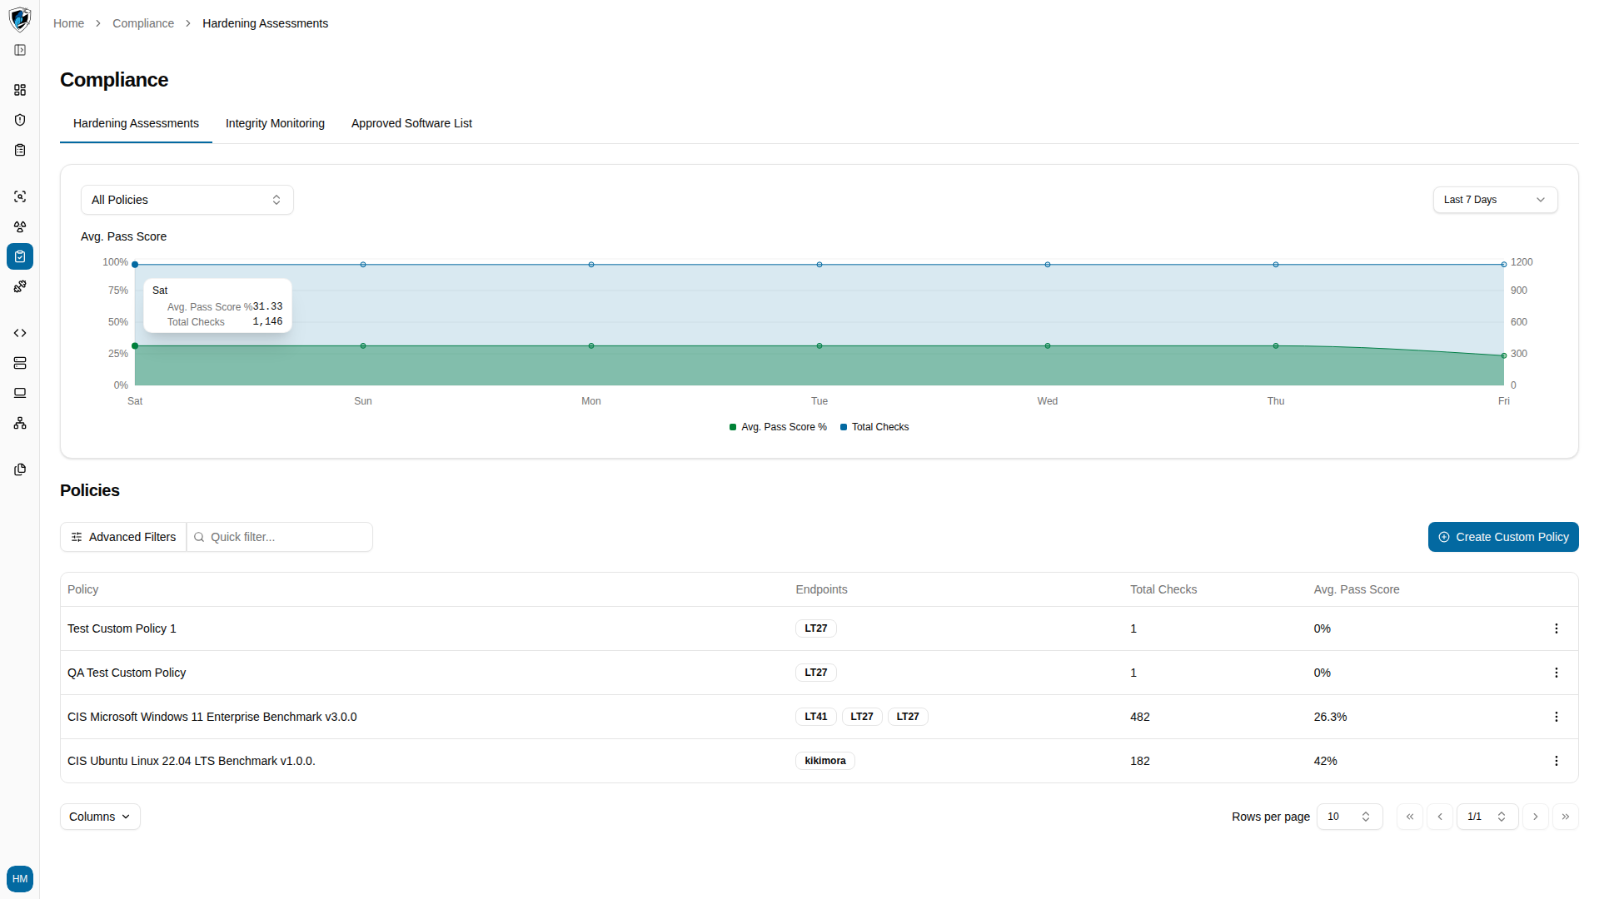
Task: Click the 26.3% pass score value
Action: coord(1330,717)
